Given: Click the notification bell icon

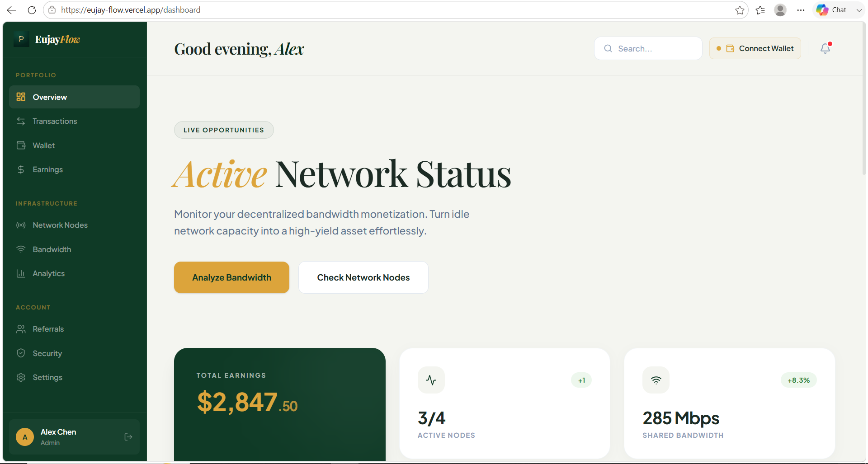Looking at the screenshot, I should coord(825,48).
